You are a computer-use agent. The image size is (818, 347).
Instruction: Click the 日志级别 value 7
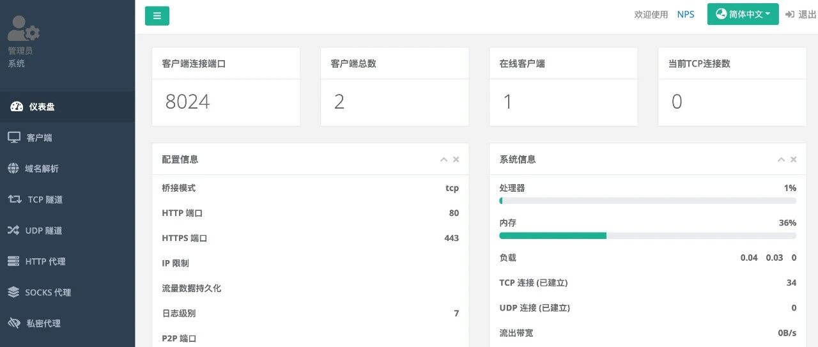(456, 313)
